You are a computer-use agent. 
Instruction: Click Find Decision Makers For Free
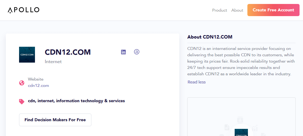55,120
